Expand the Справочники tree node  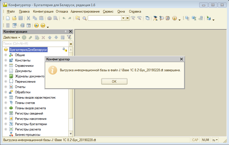tap(6, 66)
